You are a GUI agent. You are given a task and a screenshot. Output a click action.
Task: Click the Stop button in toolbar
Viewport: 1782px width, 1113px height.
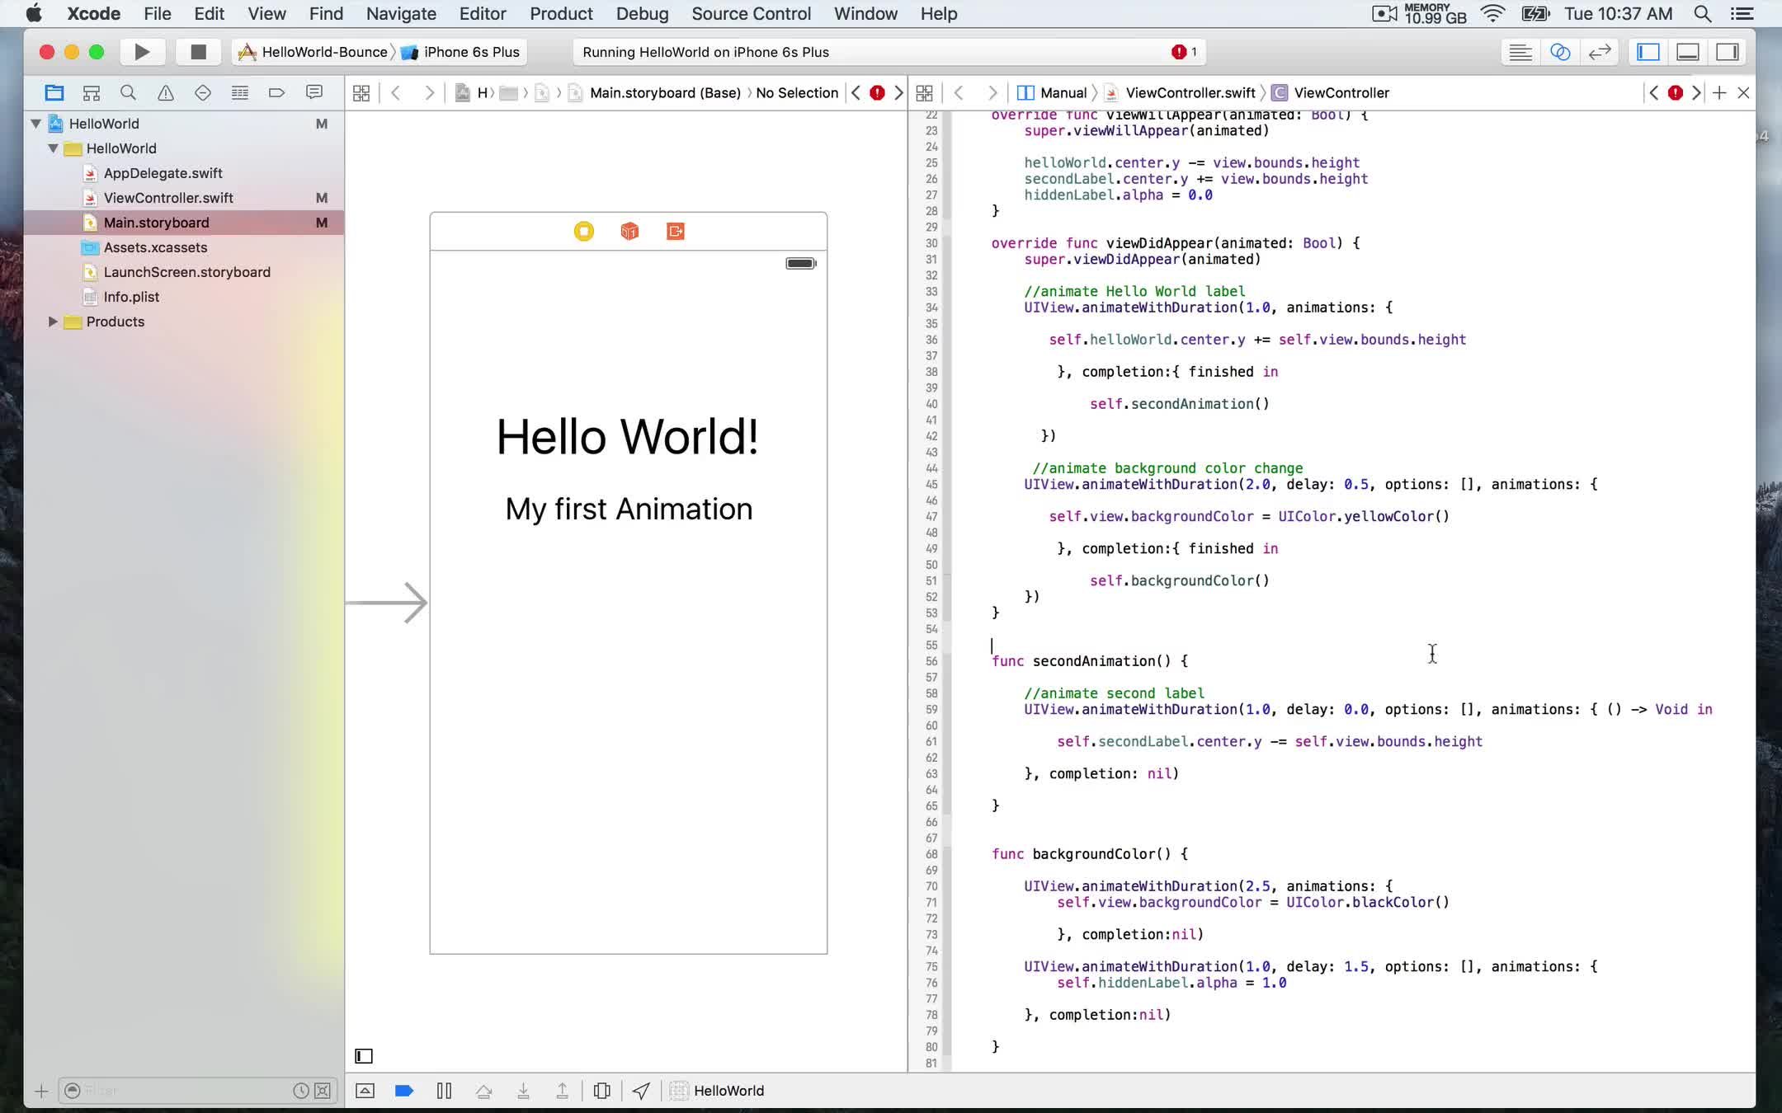click(x=198, y=52)
